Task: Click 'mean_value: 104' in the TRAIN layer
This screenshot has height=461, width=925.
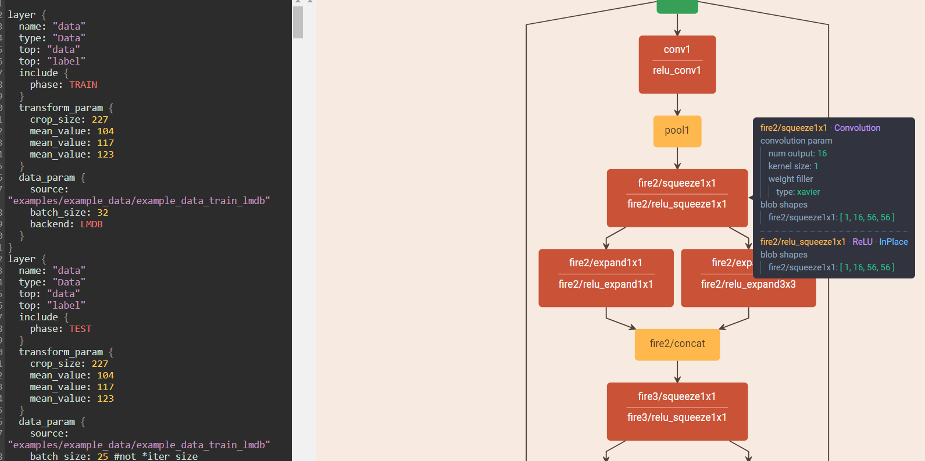Action: click(x=72, y=131)
